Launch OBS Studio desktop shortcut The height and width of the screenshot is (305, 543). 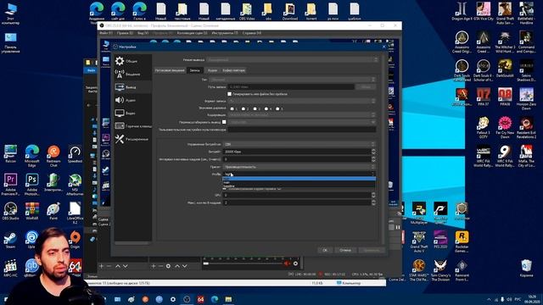(10, 211)
